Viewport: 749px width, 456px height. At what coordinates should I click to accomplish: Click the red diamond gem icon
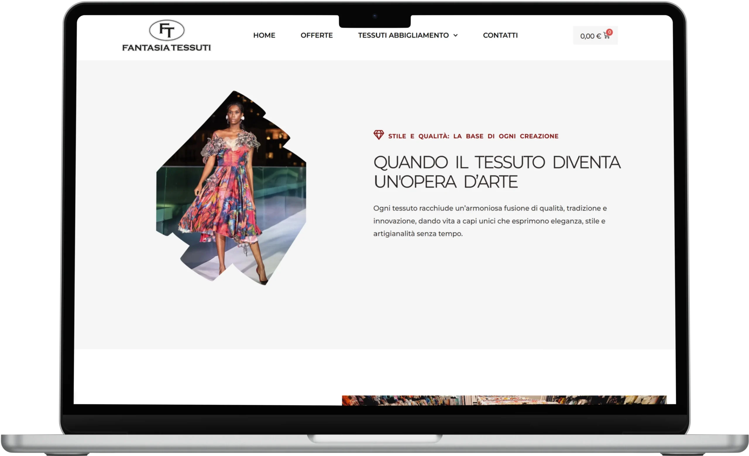379,135
